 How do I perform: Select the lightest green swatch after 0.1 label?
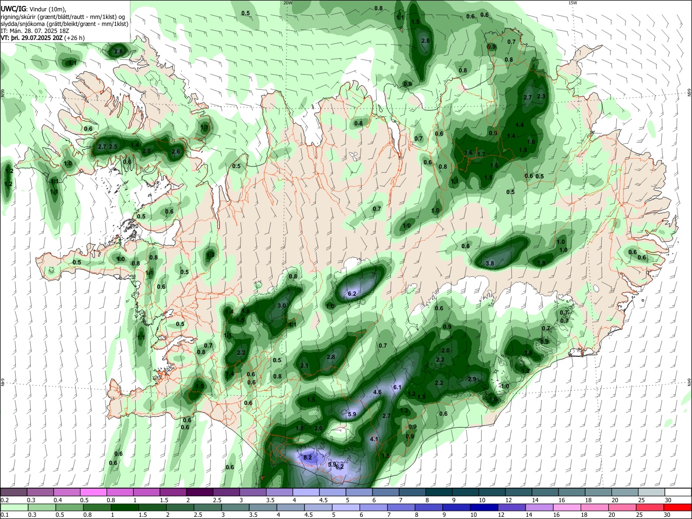14,508
